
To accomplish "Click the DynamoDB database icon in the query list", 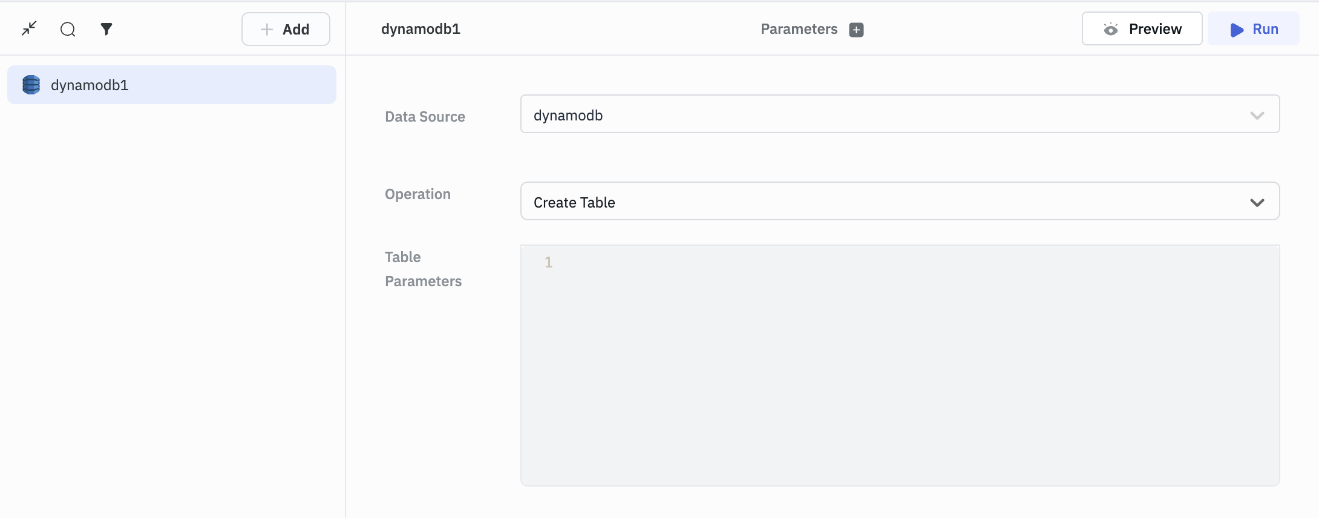I will tap(31, 85).
